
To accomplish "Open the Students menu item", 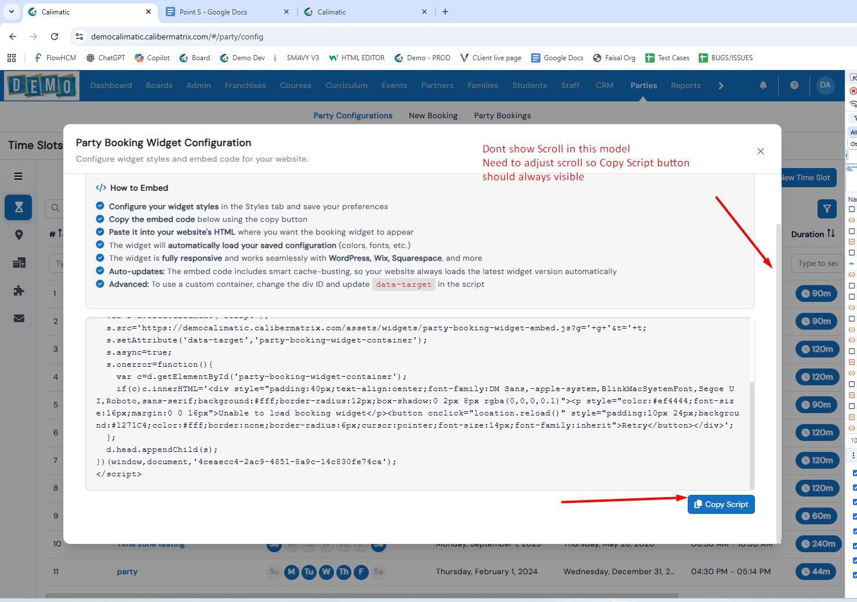I will 529,85.
